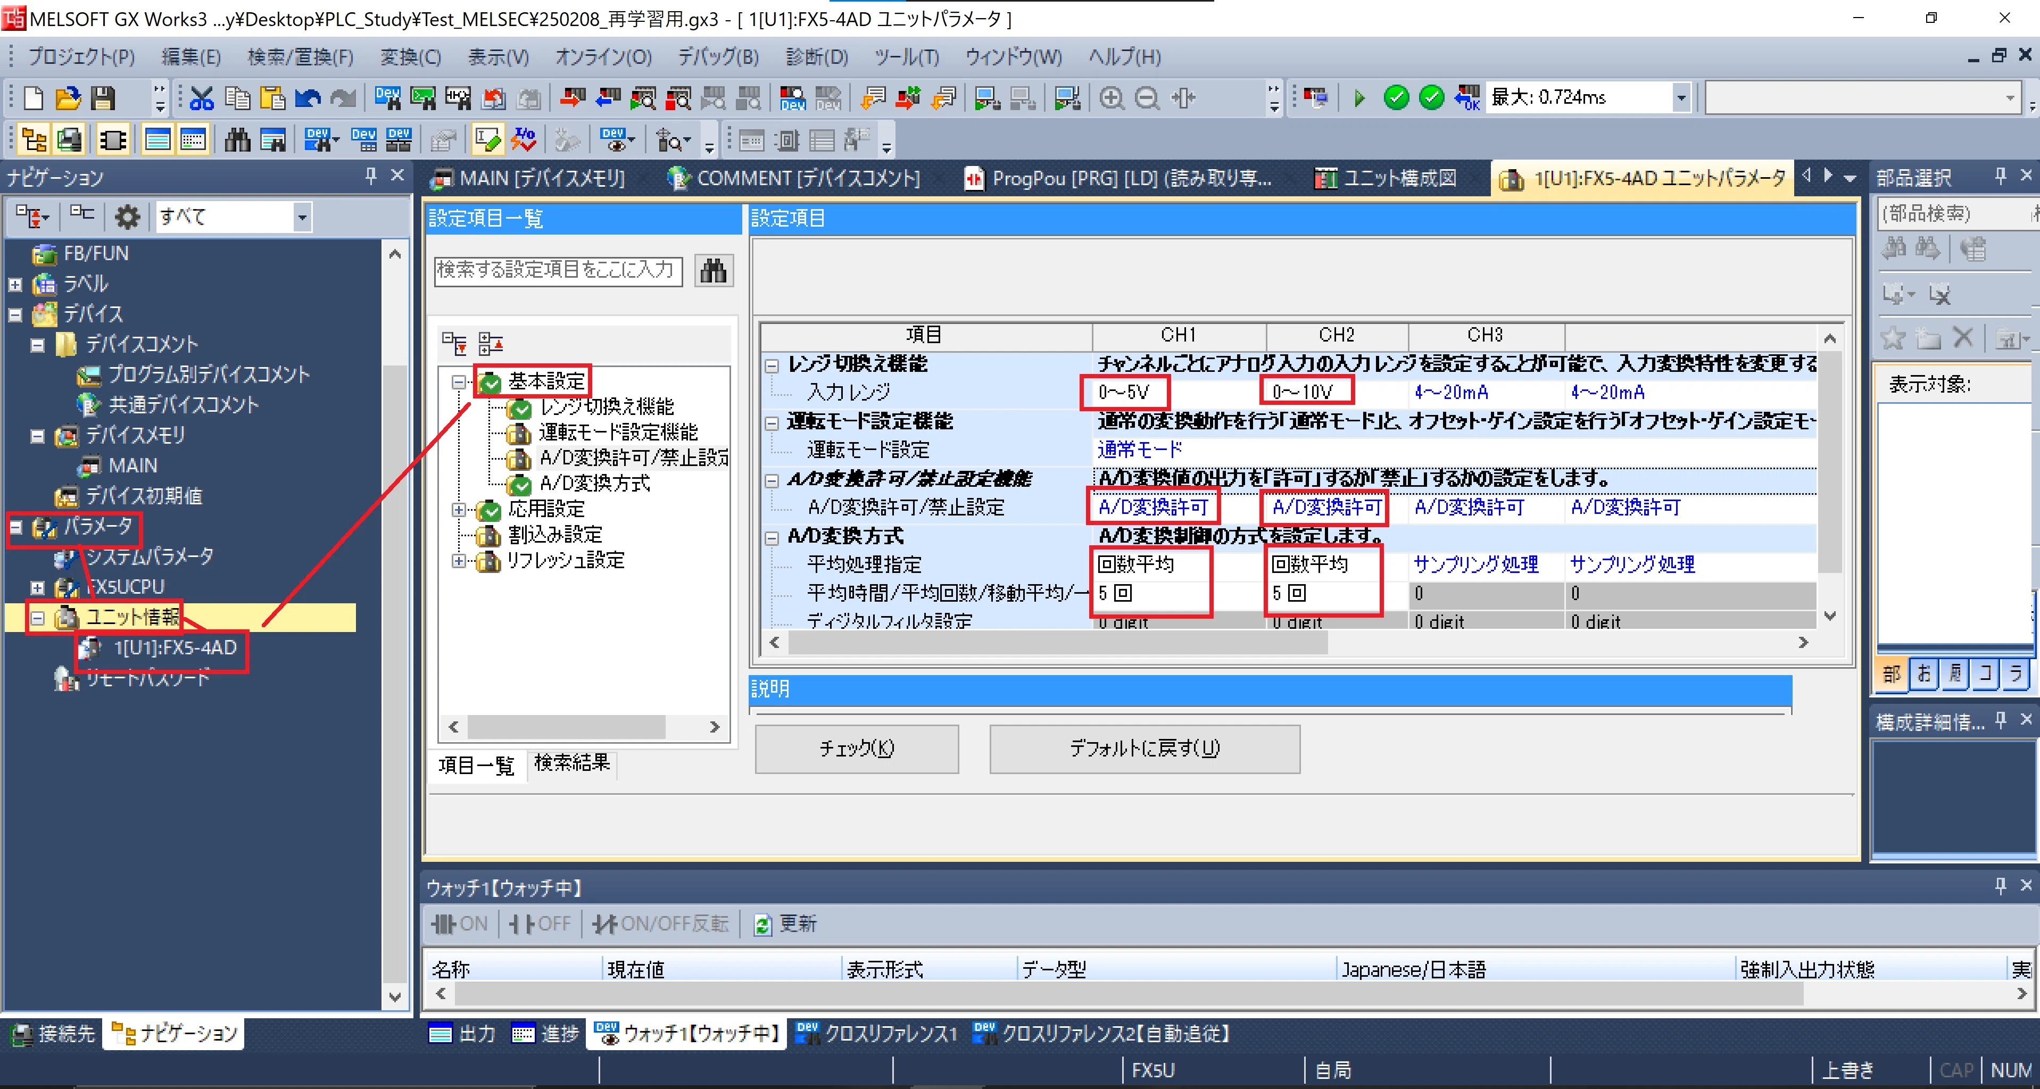The image size is (2040, 1089).
Task: Click the ON button in watch toolbar
Action: pos(460,924)
